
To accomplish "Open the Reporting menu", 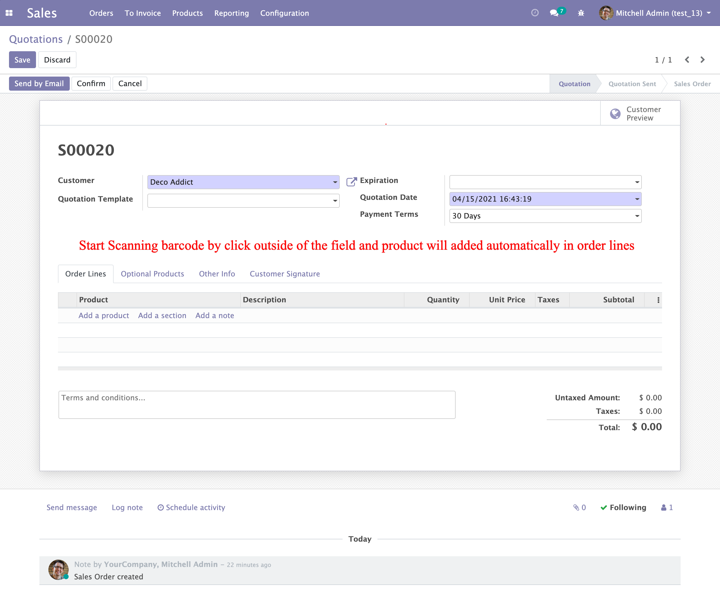I will pos(231,13).
